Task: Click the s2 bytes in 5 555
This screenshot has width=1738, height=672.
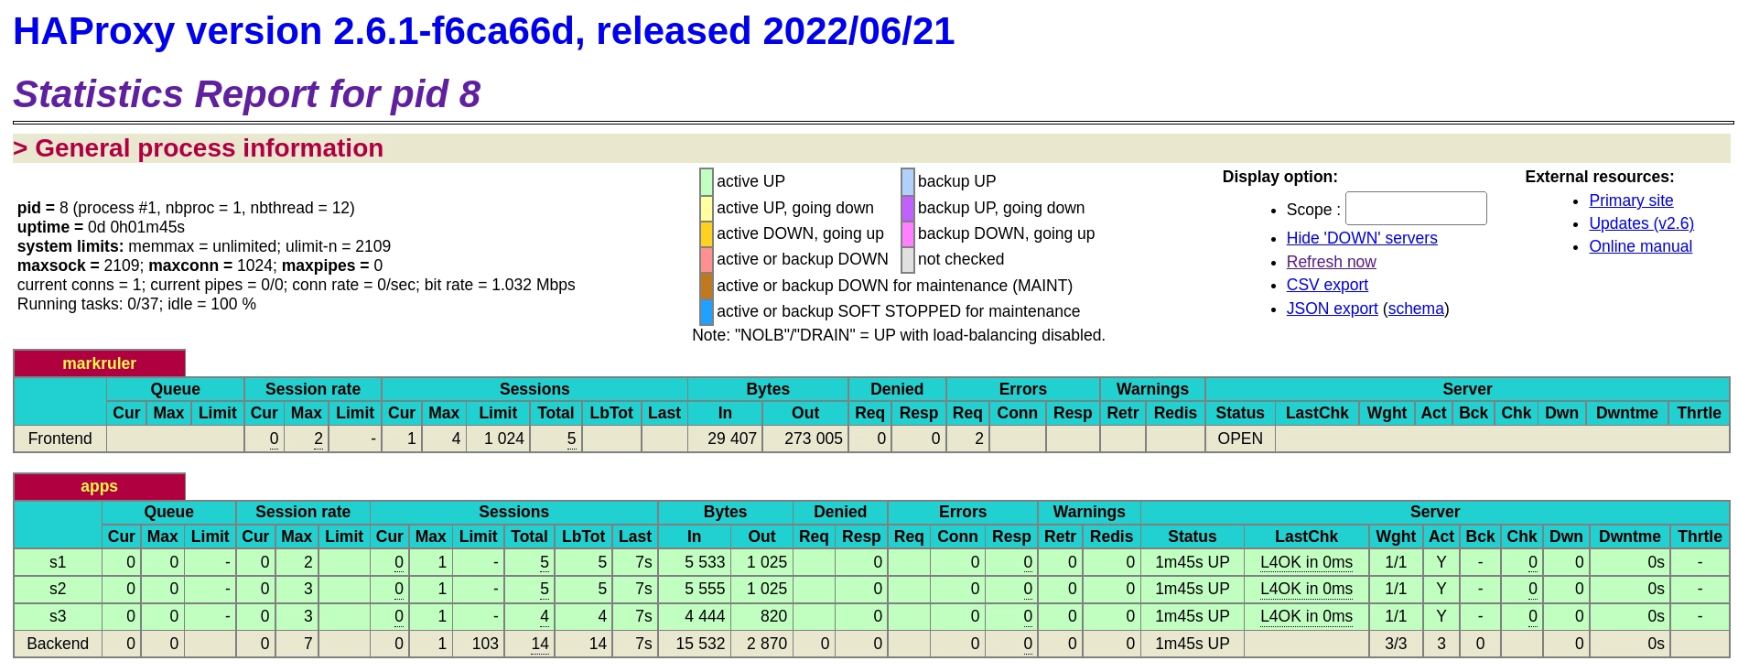Action: coord(705,589)
